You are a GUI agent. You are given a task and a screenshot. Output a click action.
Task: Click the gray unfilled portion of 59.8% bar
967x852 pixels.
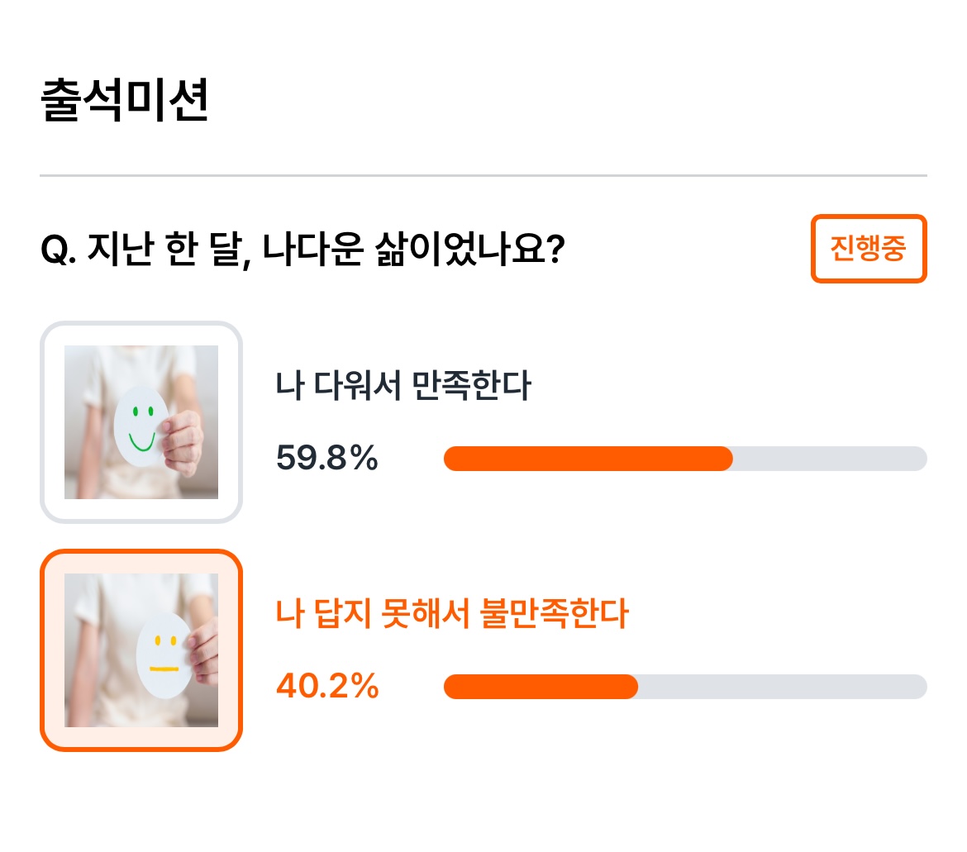point(830,459)
